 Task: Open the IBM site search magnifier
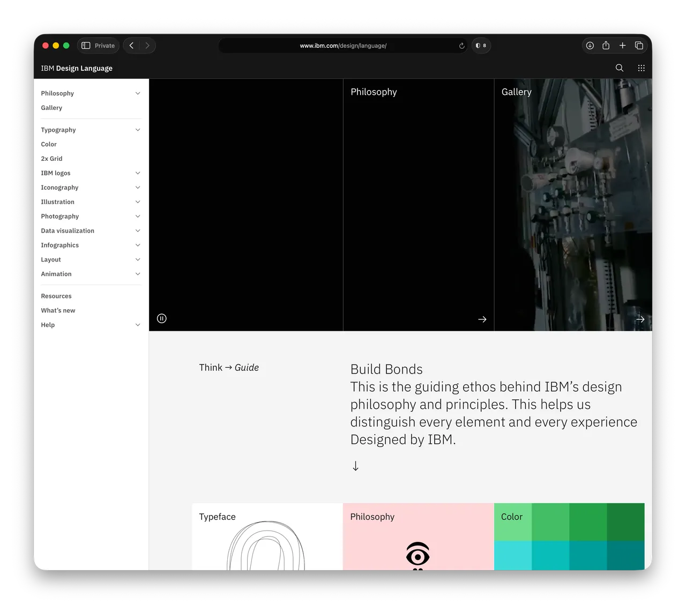pyautogui.click(x=620, y=68)
